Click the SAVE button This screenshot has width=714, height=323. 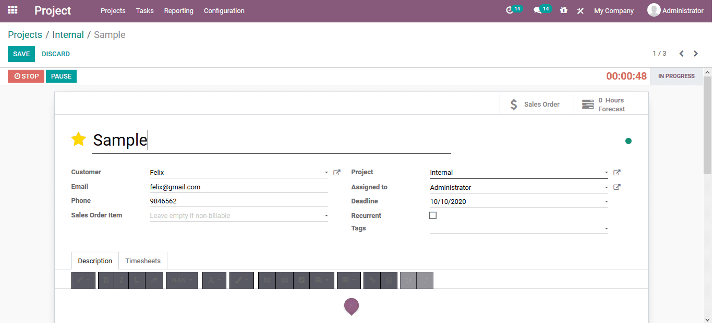(21, 54)
